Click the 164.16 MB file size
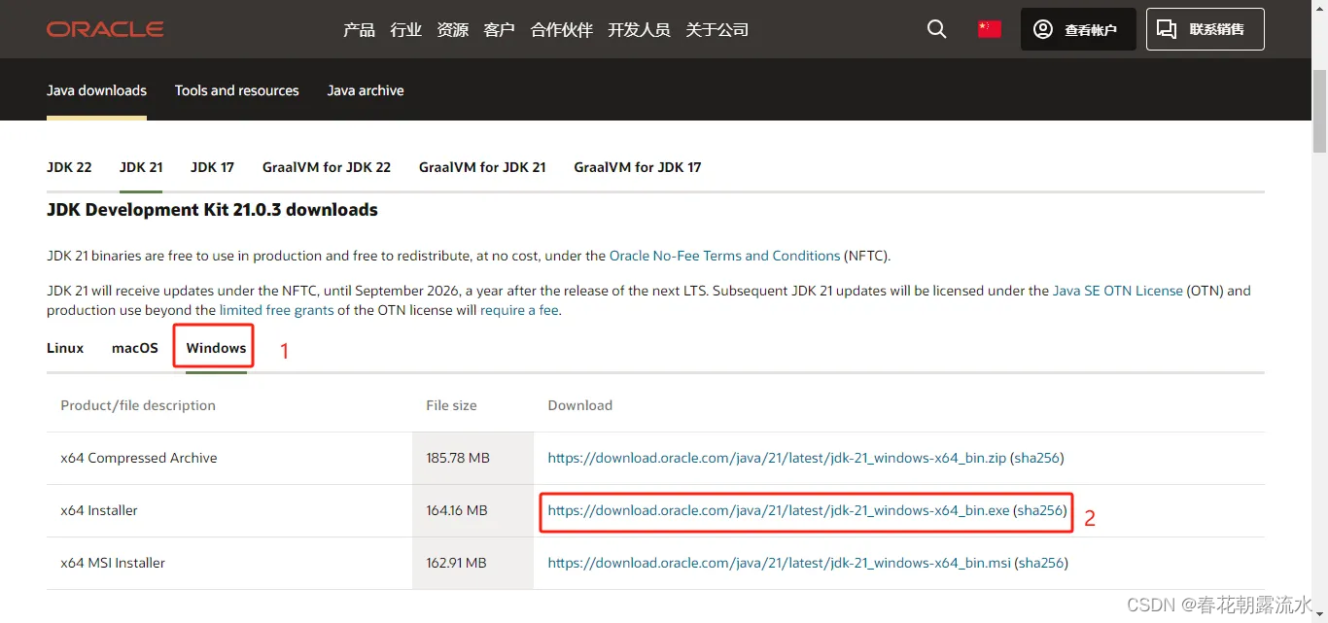1328x623 pixels. [x=457, y=510]
